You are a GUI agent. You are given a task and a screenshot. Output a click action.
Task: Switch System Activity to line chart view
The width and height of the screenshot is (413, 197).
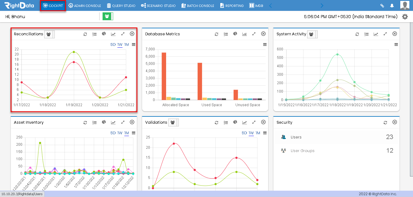click(376, 34)
